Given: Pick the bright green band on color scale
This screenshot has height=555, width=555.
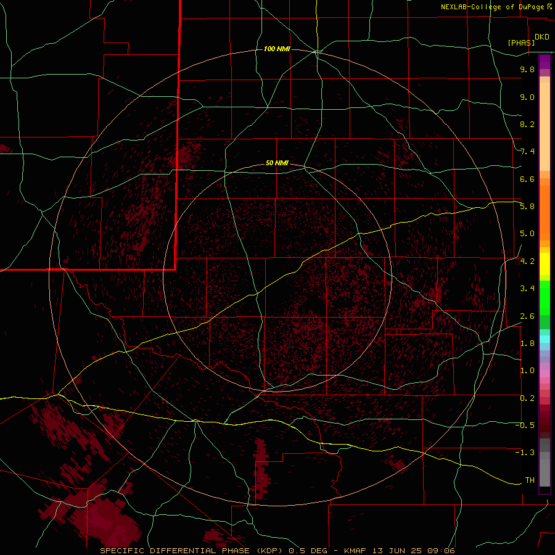Looking at the screenshot, I should [x=545, y=298].
